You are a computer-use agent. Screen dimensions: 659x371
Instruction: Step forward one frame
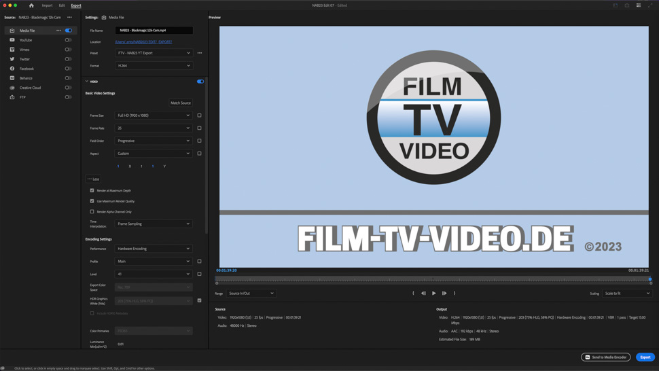point(444,294)
